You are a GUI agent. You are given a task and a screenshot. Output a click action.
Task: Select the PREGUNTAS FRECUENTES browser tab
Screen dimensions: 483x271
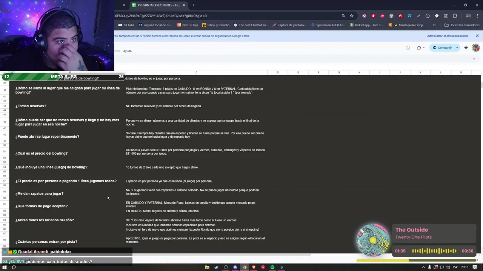158,5
